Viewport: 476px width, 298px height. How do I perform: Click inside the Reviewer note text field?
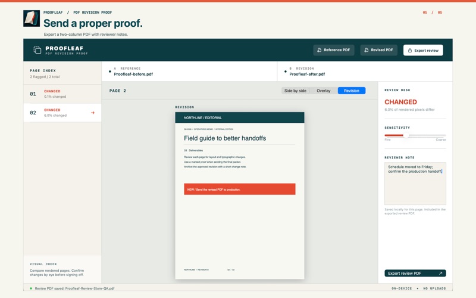click(415, 184)
